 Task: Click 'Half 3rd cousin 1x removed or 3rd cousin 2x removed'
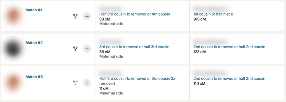pos(137,81)
